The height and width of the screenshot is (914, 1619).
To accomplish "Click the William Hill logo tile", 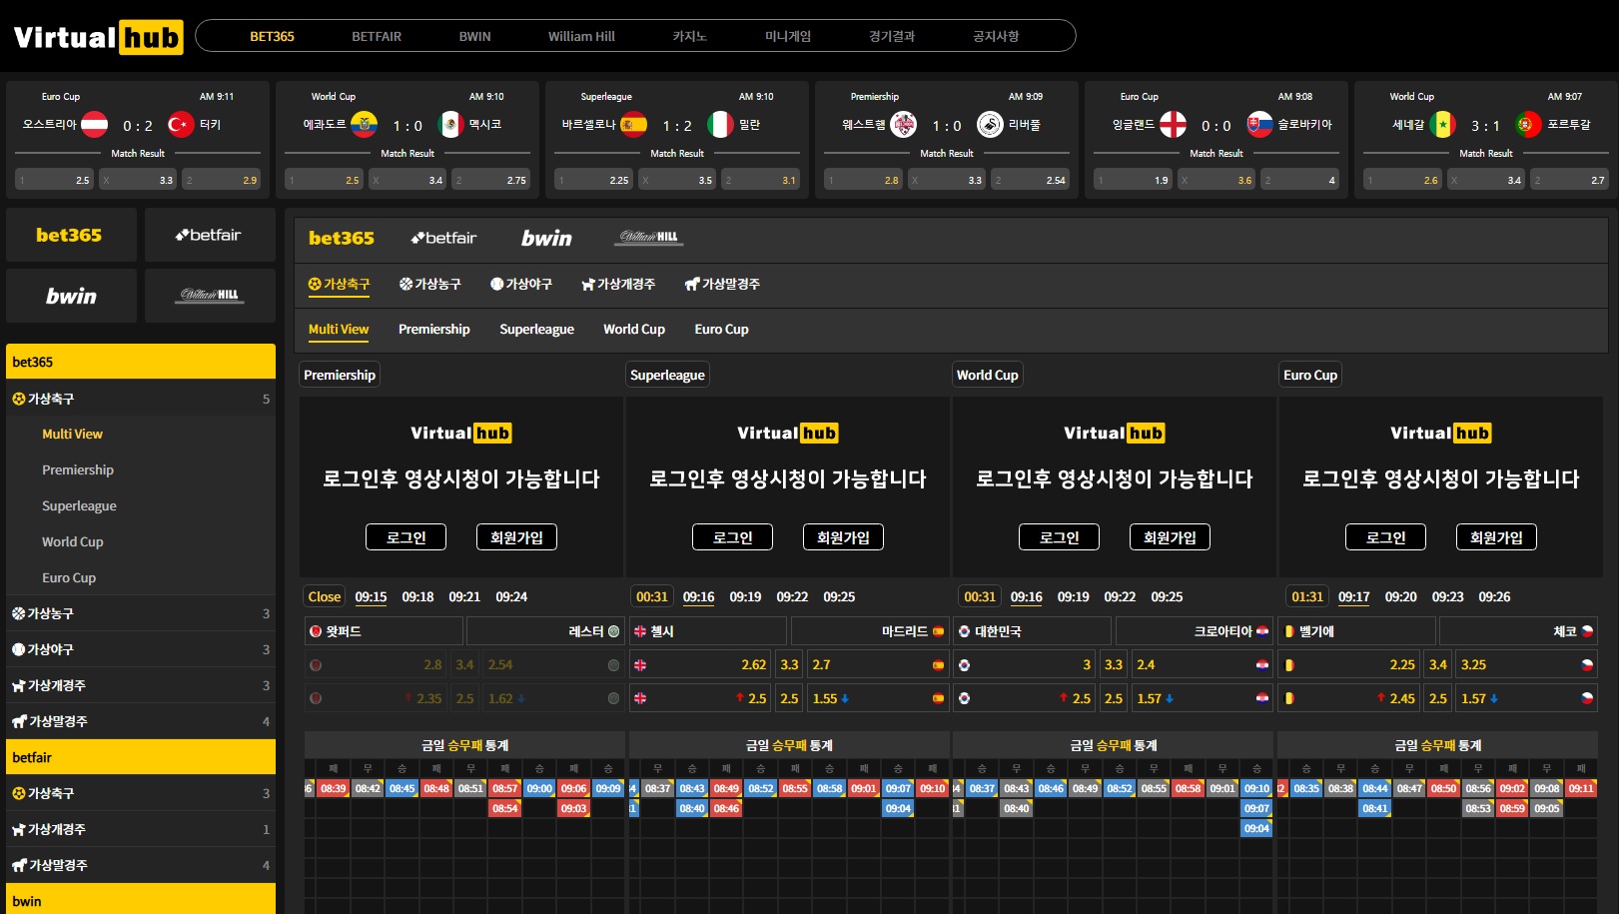I will point(209,295).
